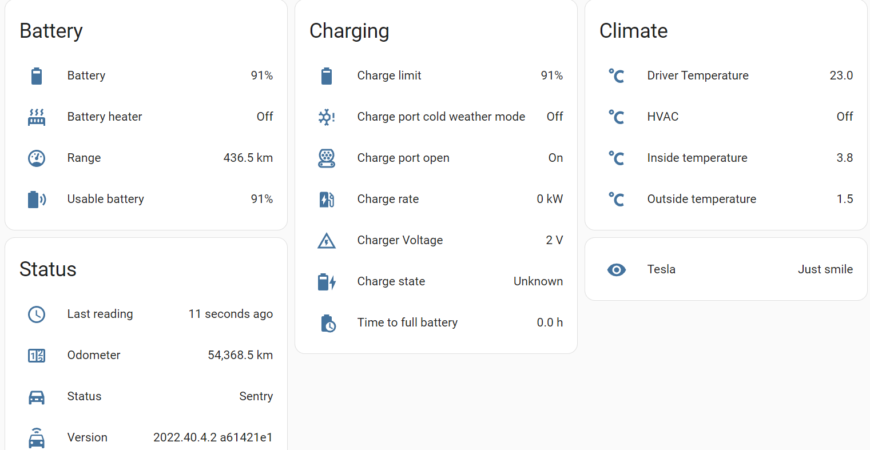Toggle Charge port open On state
Viewport: 870px width, 450px height.
click(x=555, y=158)
